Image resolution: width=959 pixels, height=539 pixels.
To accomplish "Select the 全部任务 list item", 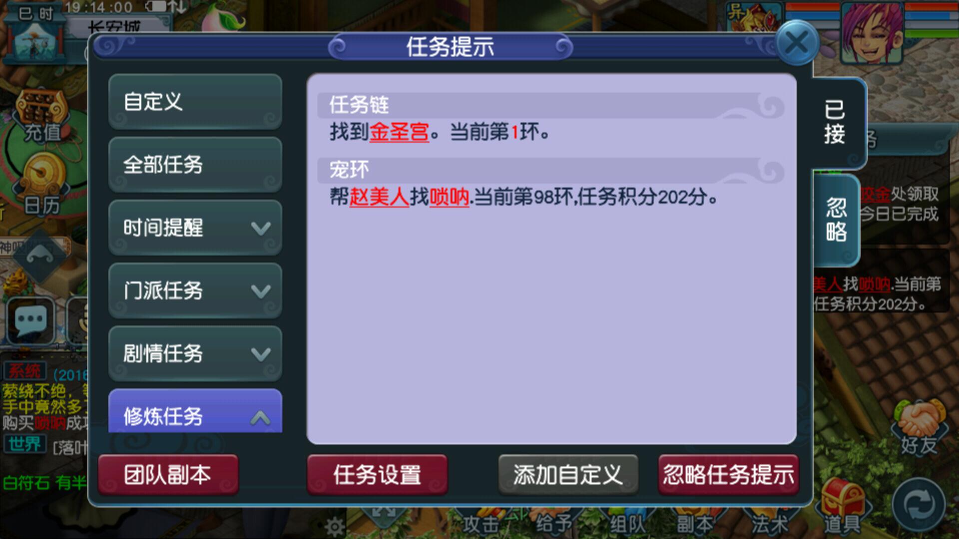I will (x=195, y=165).
